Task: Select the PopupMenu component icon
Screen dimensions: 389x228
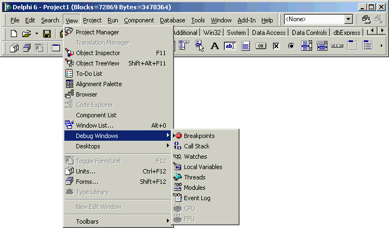Action: 199,46
